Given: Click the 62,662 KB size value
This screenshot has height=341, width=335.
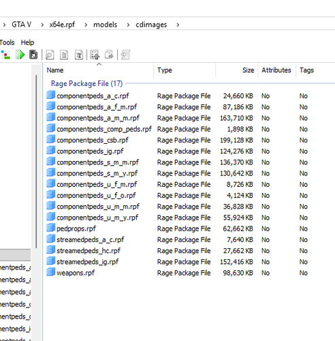Looking at the screenshot, I should point(238,228).
